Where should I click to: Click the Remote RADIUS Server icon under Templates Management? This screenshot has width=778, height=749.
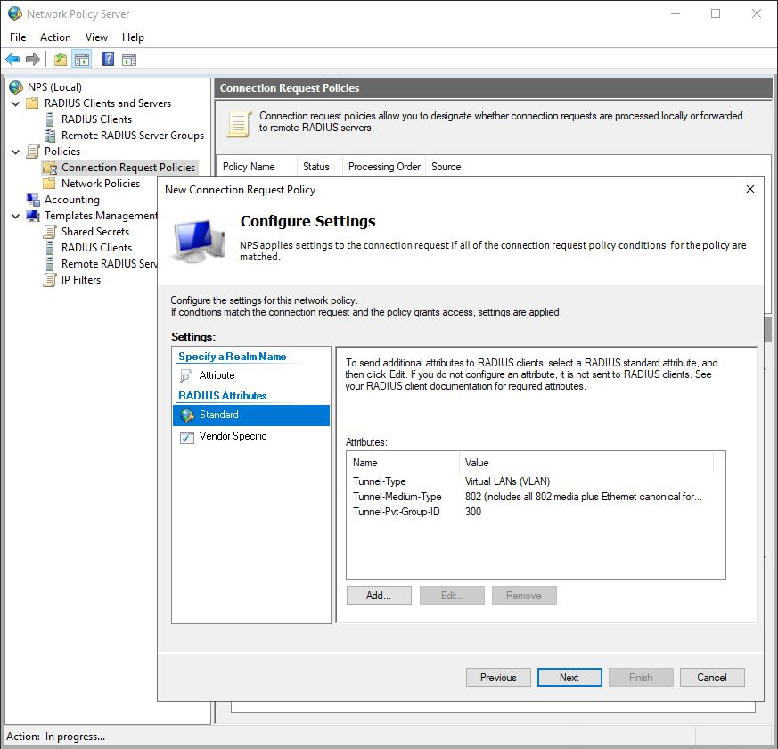pos(50,264)
